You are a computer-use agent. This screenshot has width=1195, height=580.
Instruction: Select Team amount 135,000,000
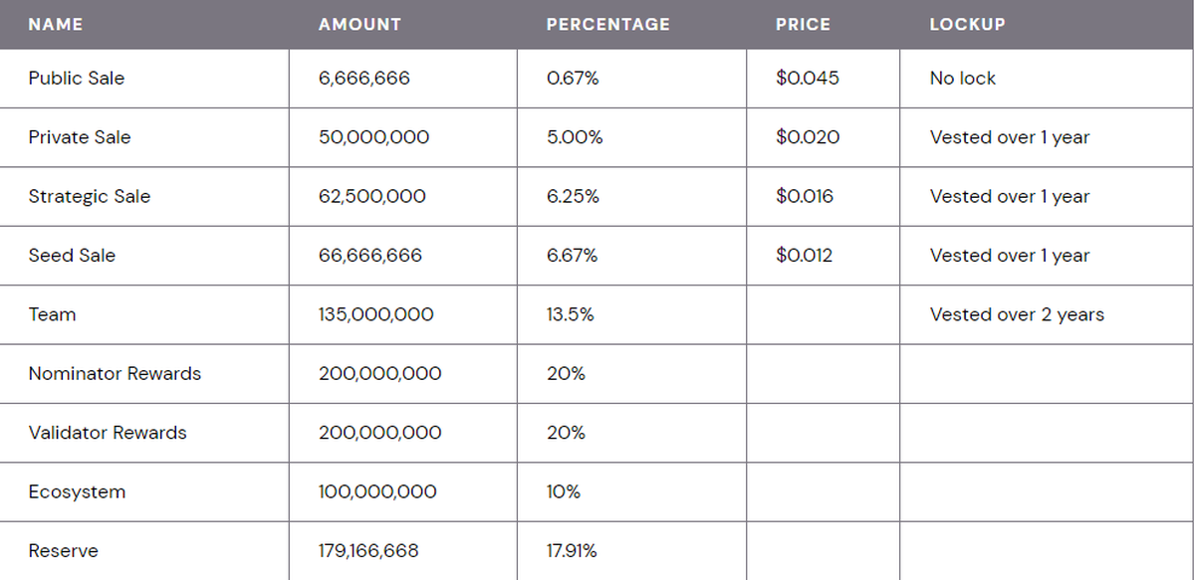(375, 314)
